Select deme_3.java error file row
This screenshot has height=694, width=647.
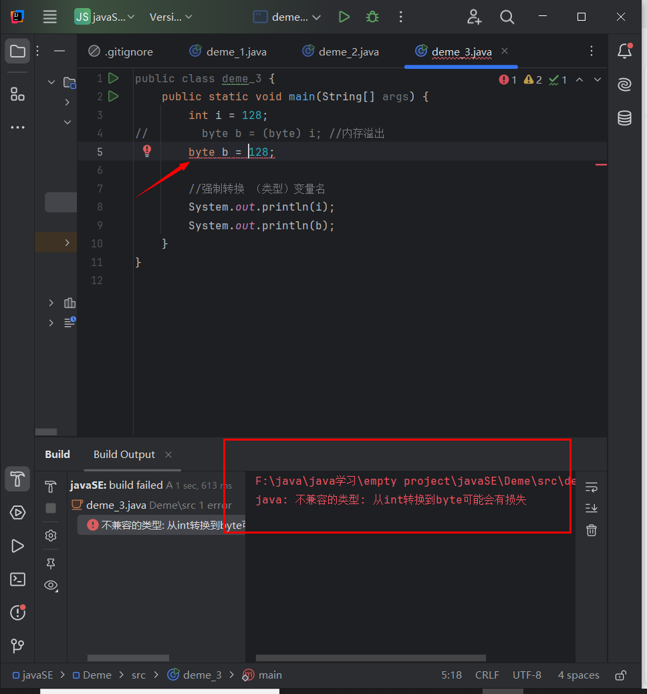point(152,505)
